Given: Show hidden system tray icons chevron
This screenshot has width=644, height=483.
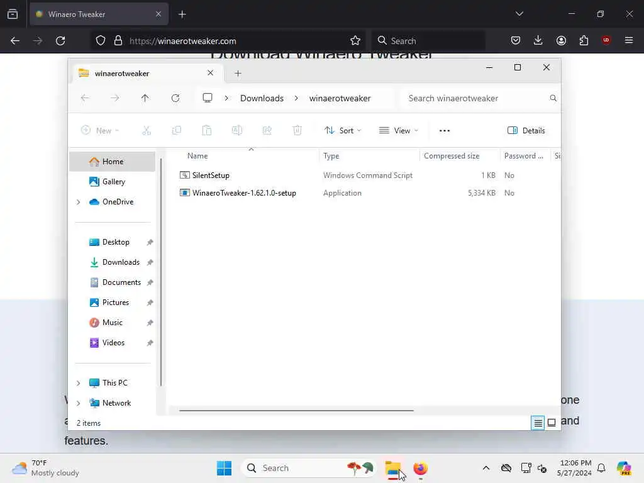Looking at the screenshot, I should click(x=486, y=468).
